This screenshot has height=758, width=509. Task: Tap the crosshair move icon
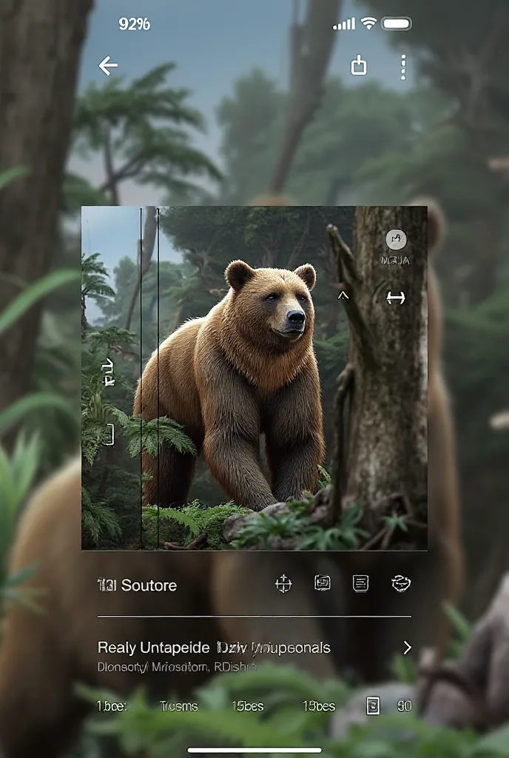pyautogui.click(x=283, y=583)
